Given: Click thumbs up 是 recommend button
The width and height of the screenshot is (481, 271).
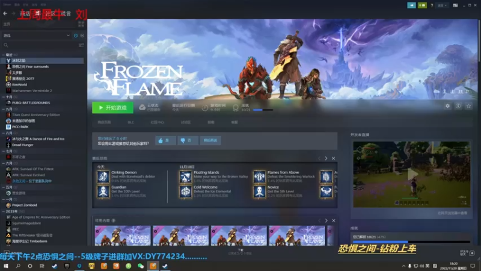Looking at the screenshot, I should (165, 140).
